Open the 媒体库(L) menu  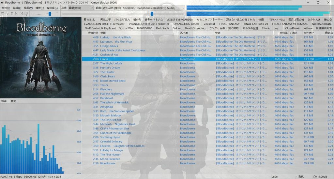pos(52,8)
